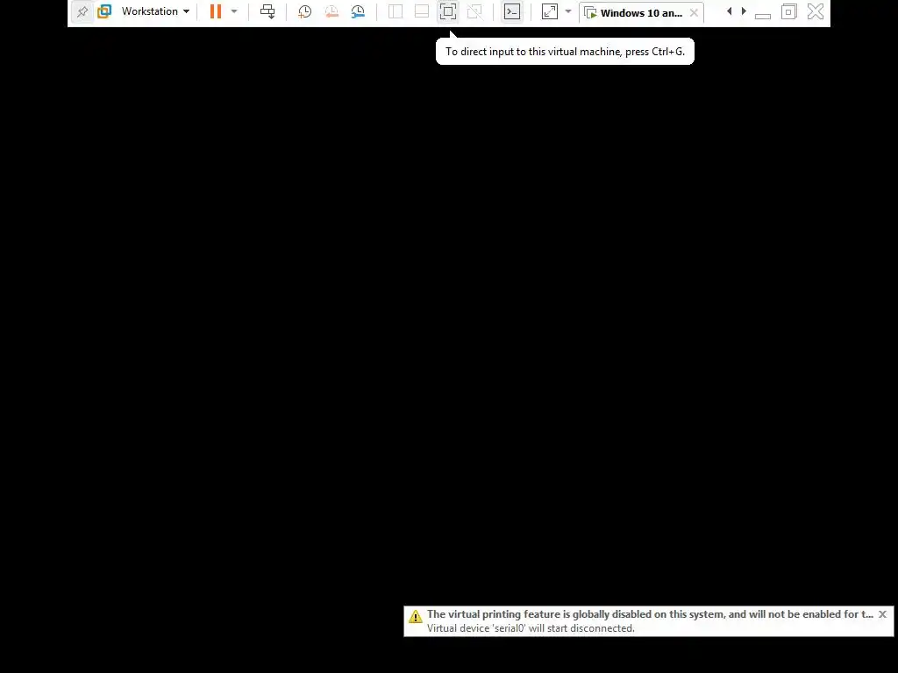Show or hide the library sidebar
Viewport: 898px width, 673px height.
[396, 11]
